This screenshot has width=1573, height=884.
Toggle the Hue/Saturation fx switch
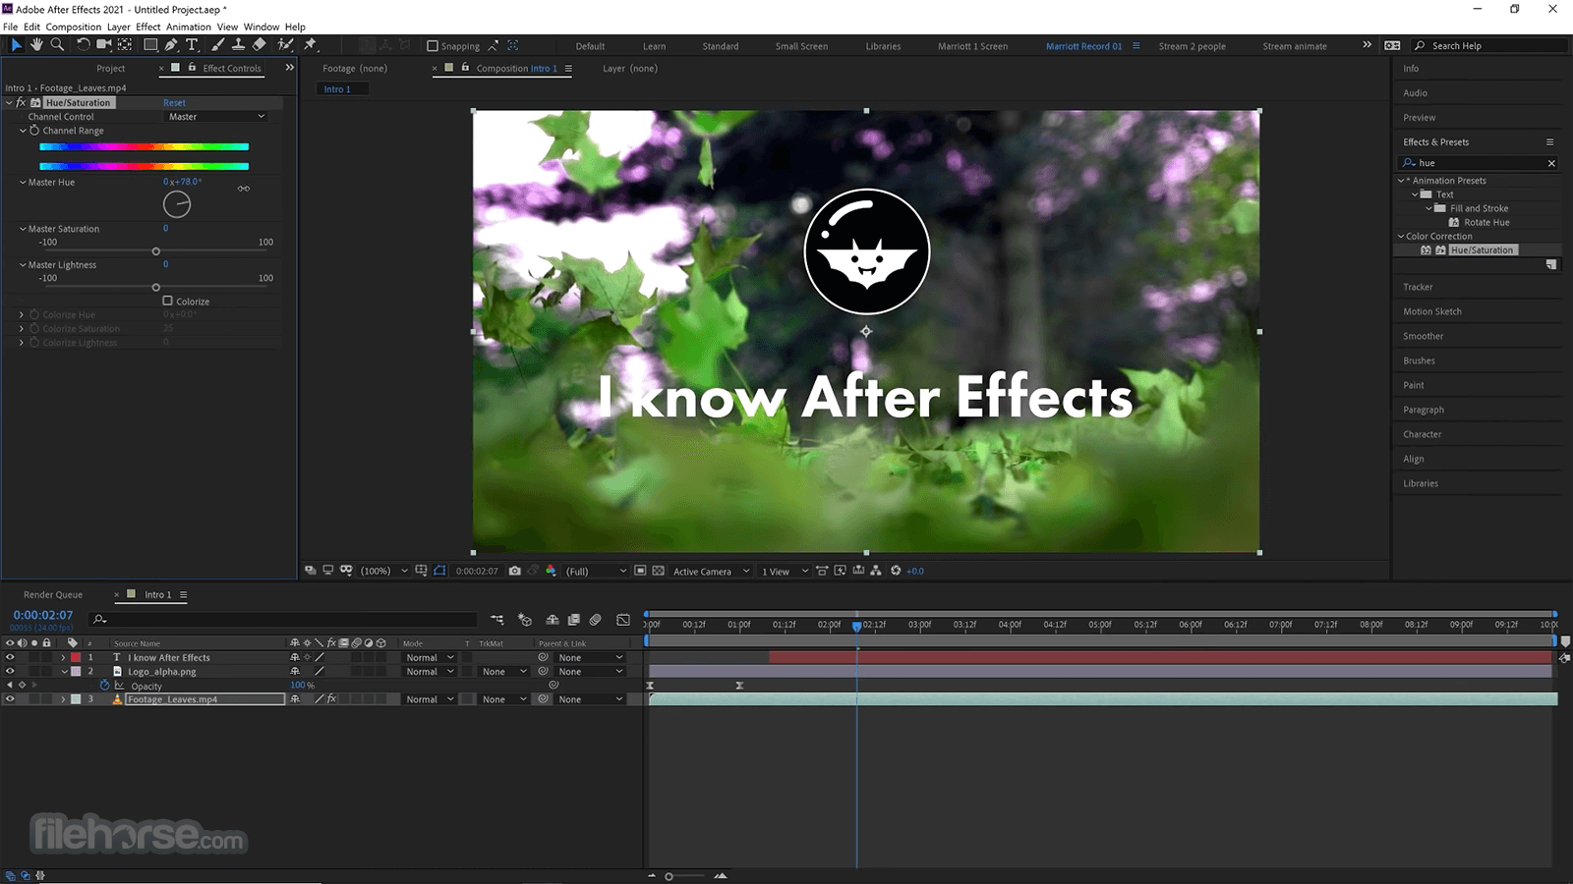click(21, 102)
